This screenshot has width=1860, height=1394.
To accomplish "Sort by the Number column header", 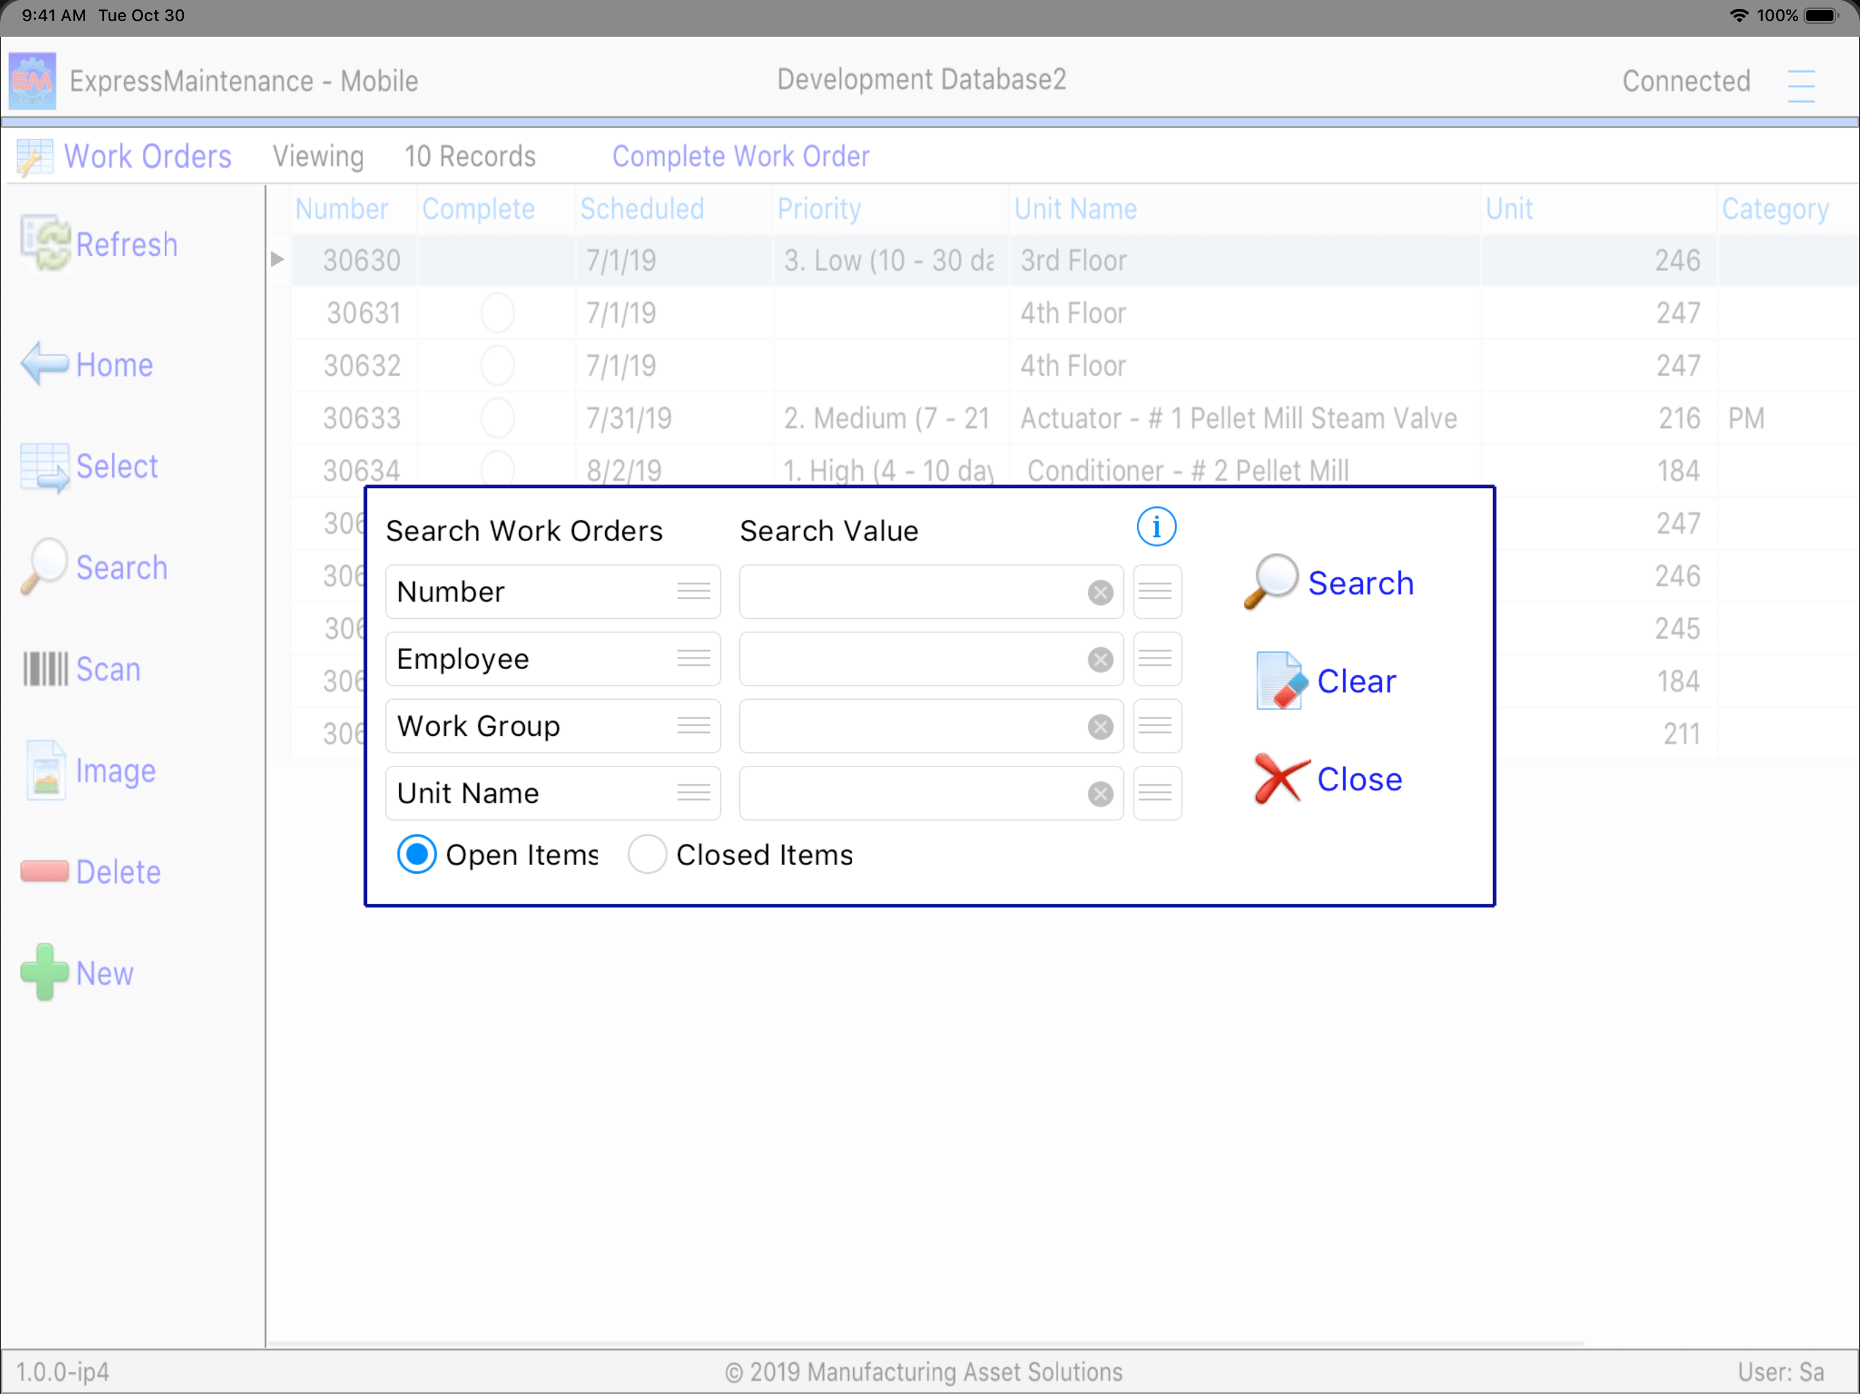I will [341, 208].
